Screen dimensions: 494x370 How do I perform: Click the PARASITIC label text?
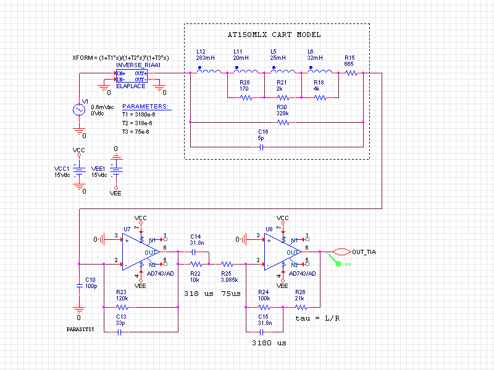pos(80,329)
